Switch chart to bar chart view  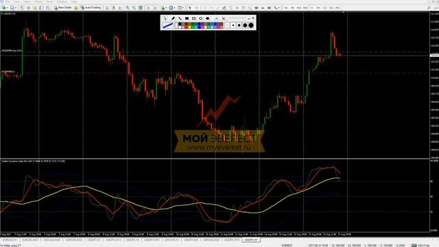(107, 8)
